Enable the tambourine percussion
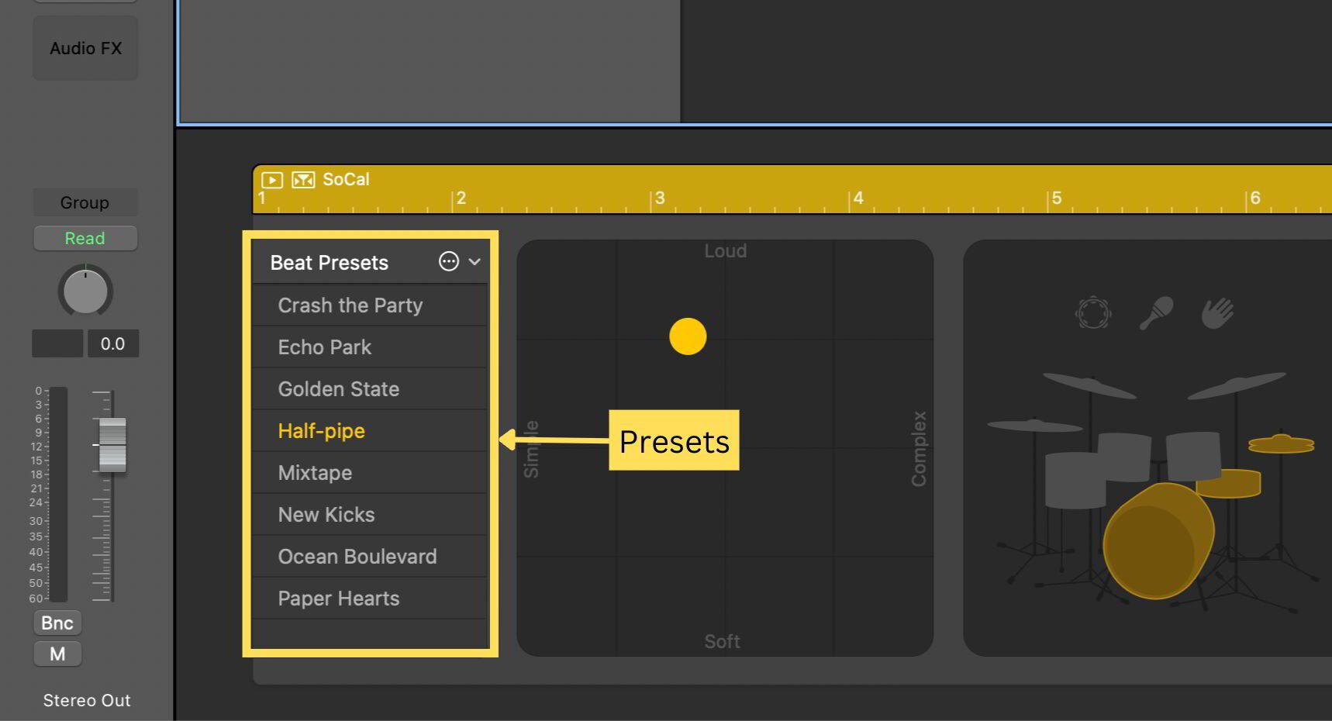 tap(1093, 313)
